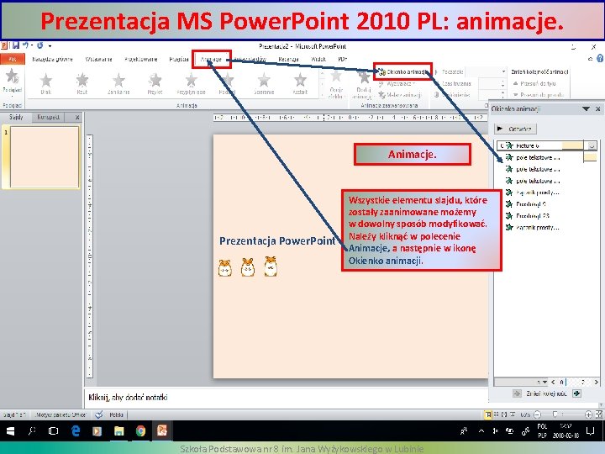The height and width of the screenshot is (454, 605).
Task: Click the zoom out minus button
Action: [x=538, y=414]
